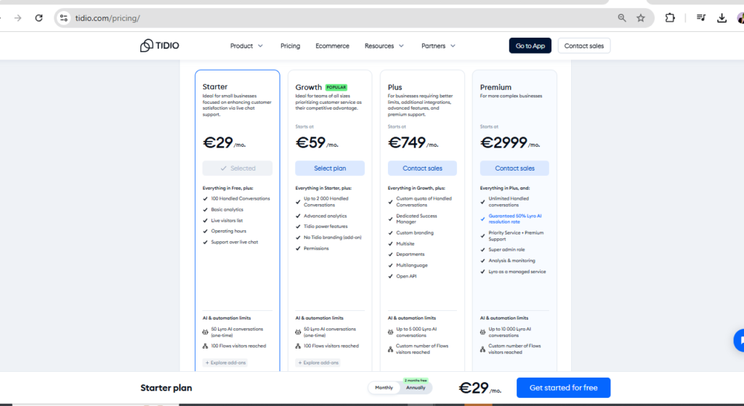Click 'Multilanguage' feature in Plus plan

pos(412,265)
